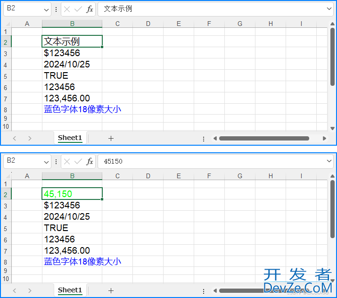The image size is (337, 298).
Task: Click the horizontal scrollbar thumb in top spreadsheet
Action: coord(264,139)
